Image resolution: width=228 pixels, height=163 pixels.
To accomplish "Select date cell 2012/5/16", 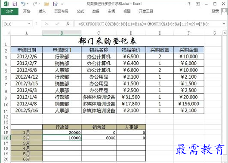I will tap(27, 111).
